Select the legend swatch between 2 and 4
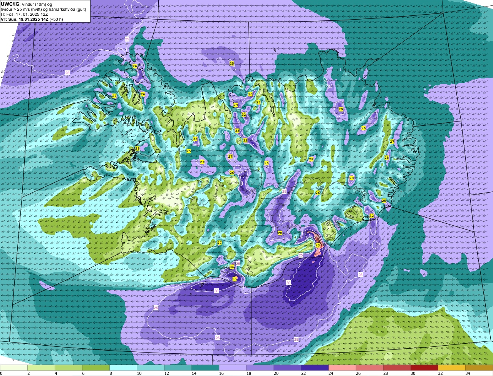Viewport: 493px width, 376px height. click(x=41, y=368)
